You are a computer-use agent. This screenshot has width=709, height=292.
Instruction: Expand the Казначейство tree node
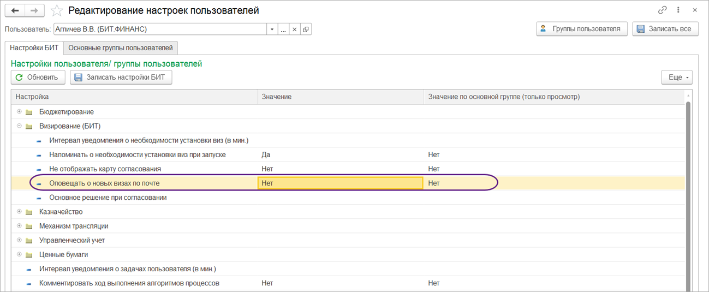pos(20,212)
